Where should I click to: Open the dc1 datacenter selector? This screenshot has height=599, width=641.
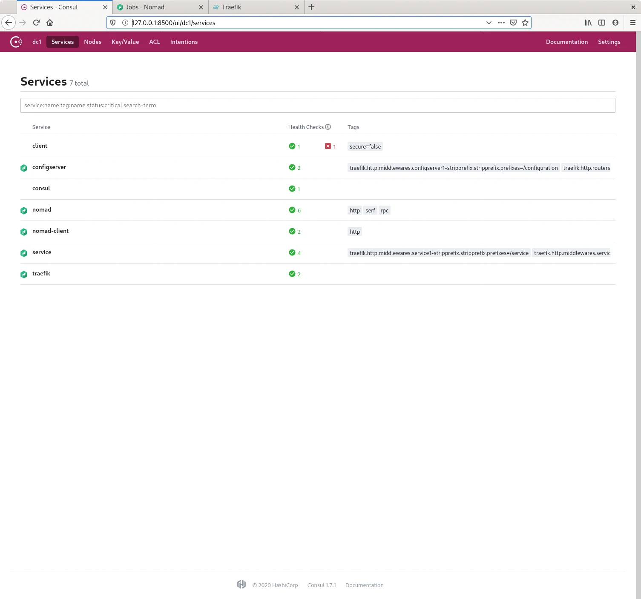37,42
